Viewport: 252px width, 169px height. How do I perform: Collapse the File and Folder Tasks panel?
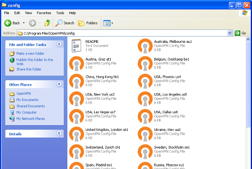coord(59,44)
